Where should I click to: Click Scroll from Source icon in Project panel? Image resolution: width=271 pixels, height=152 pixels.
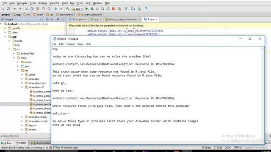pos(47,19)
